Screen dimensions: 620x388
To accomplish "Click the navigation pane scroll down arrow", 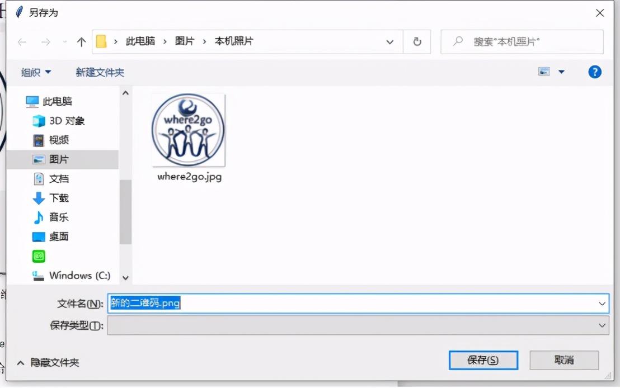I will pos(125,278).
